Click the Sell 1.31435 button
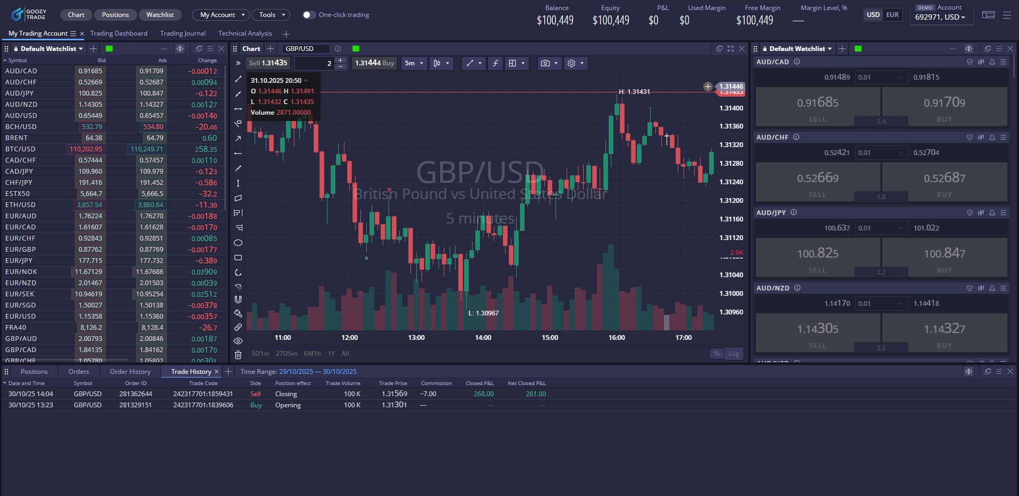1019x496 pixels. point(268,63)
